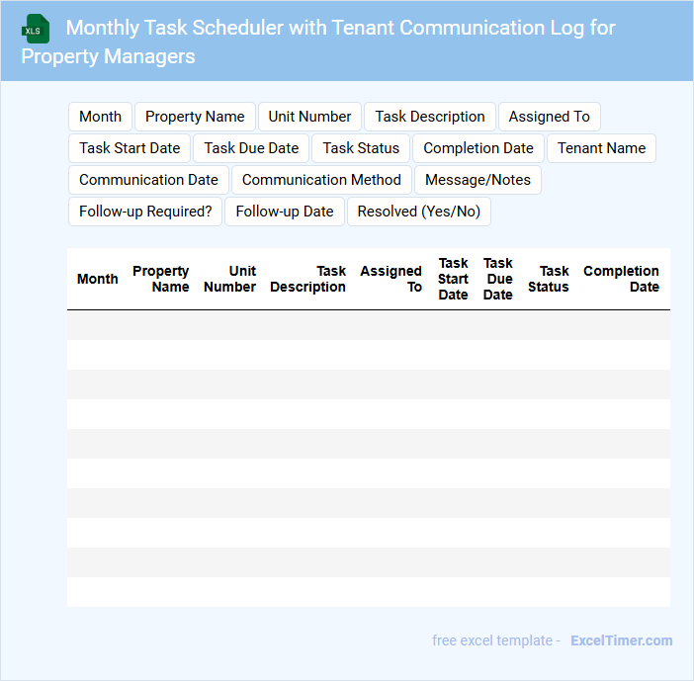Click the Month column header
This screenshot has width=694, height=681.
point(97,279)
